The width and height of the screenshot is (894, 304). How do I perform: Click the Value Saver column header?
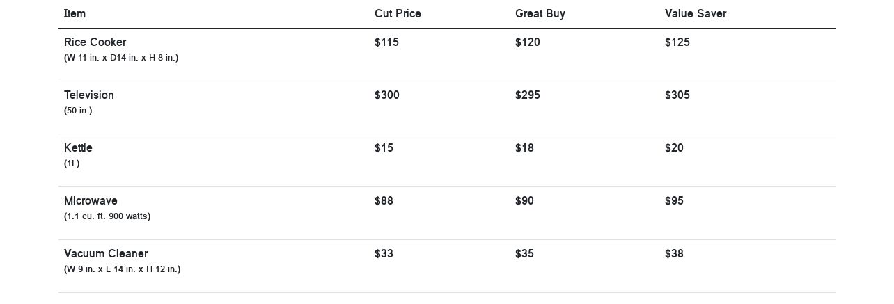[696, 14]
